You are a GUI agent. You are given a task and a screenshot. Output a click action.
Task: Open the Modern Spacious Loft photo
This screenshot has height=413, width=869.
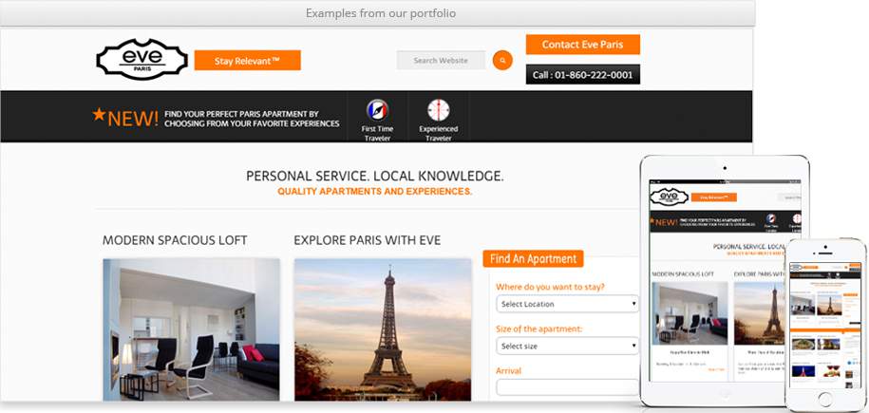(191, 329)
